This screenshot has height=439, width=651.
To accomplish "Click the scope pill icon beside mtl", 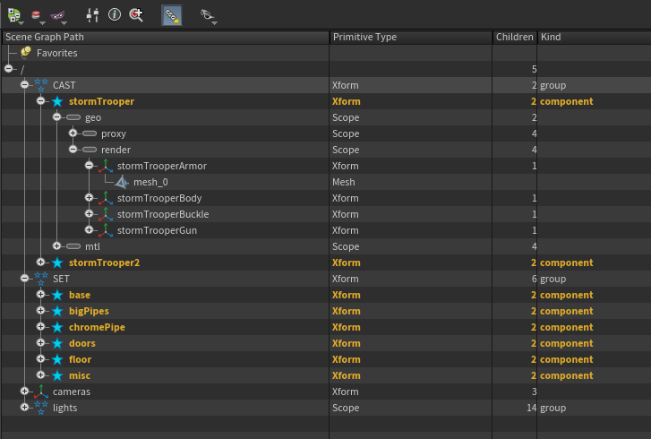I will [x=73, y=246].
